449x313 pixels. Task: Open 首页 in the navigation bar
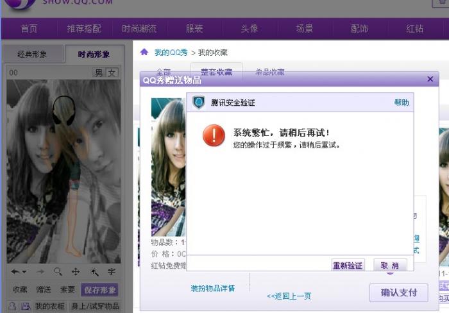tap(29, 29)
